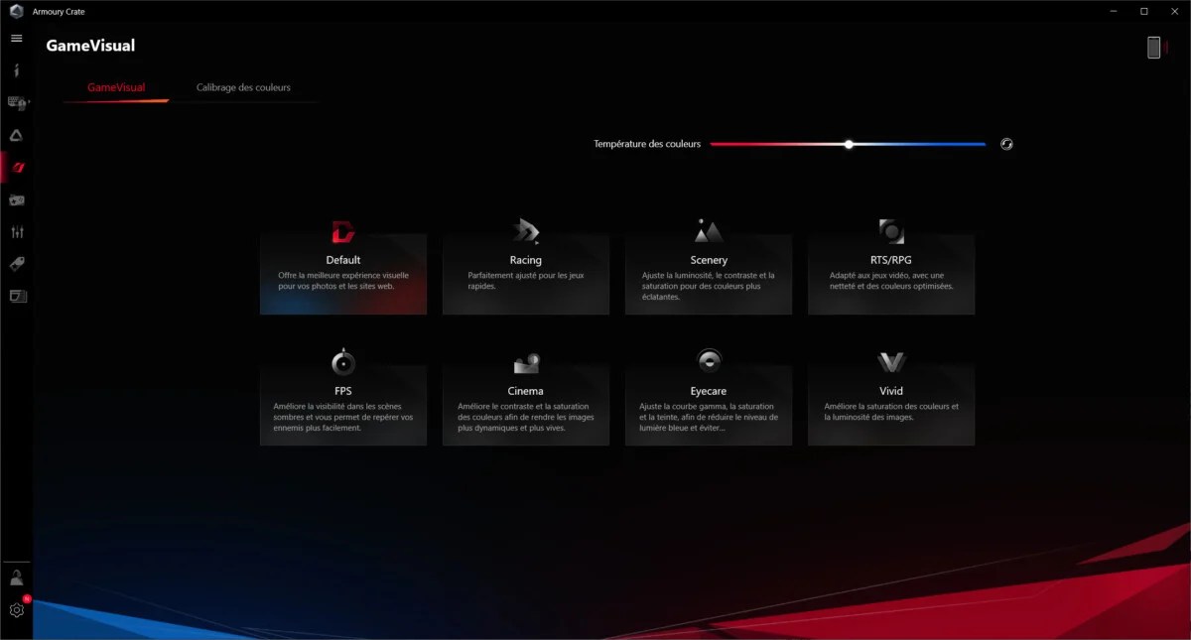Screen dimensions: 1191x640
Task: Click the color temperature slider handle
Action: point(849,144)
